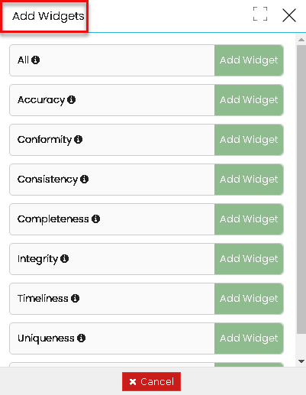
Task: Add the All widget
Action: coord(249,60)
